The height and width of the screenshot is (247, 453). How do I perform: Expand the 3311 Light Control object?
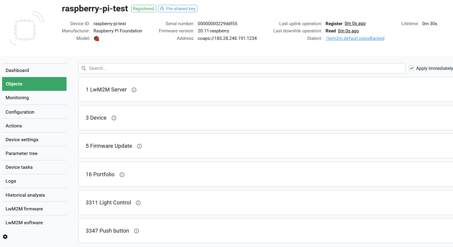tap(266, 202)
